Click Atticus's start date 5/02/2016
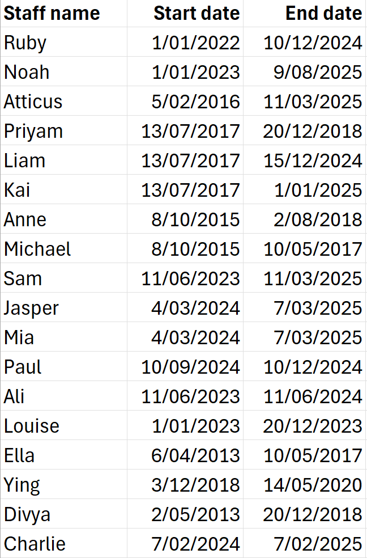Viewport: 367px width, 558px height. [195, 102]
